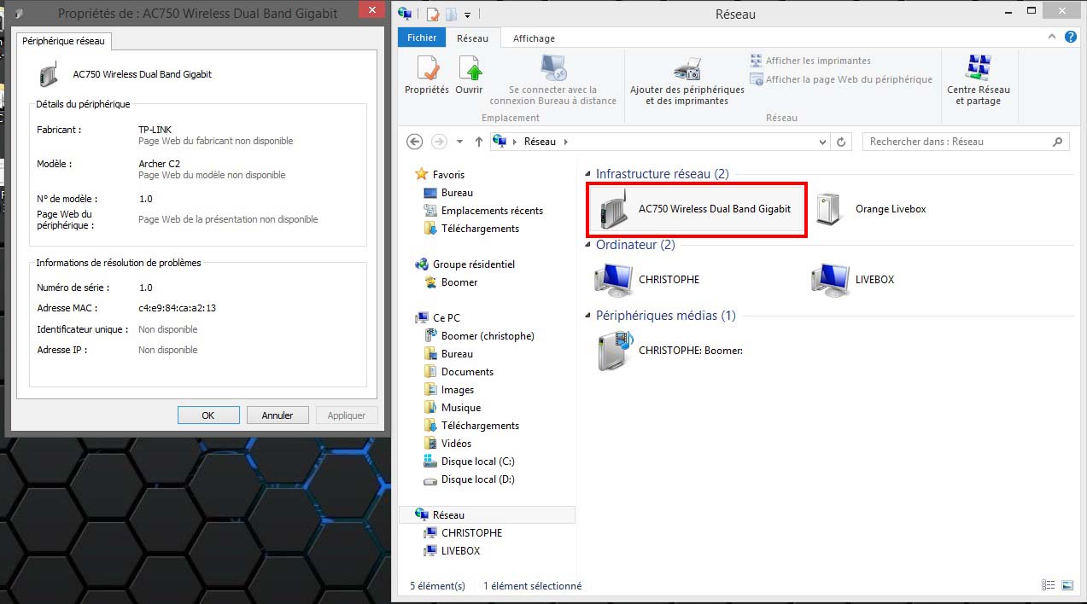
Task: Click Appliquer in Propriétés dialog
Action: (x=347, y=415)
